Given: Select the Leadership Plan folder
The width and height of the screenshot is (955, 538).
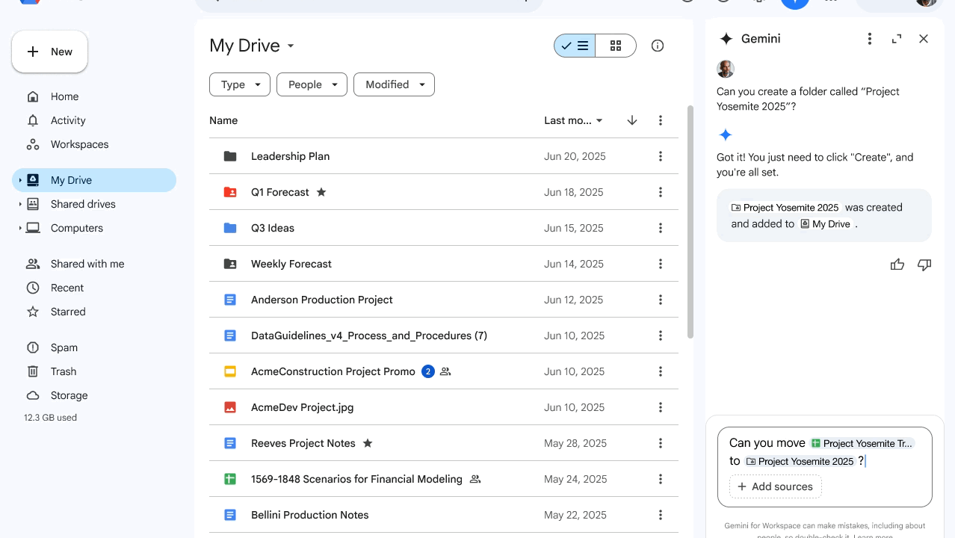Looking at the screenshot, I should point(444,156).
